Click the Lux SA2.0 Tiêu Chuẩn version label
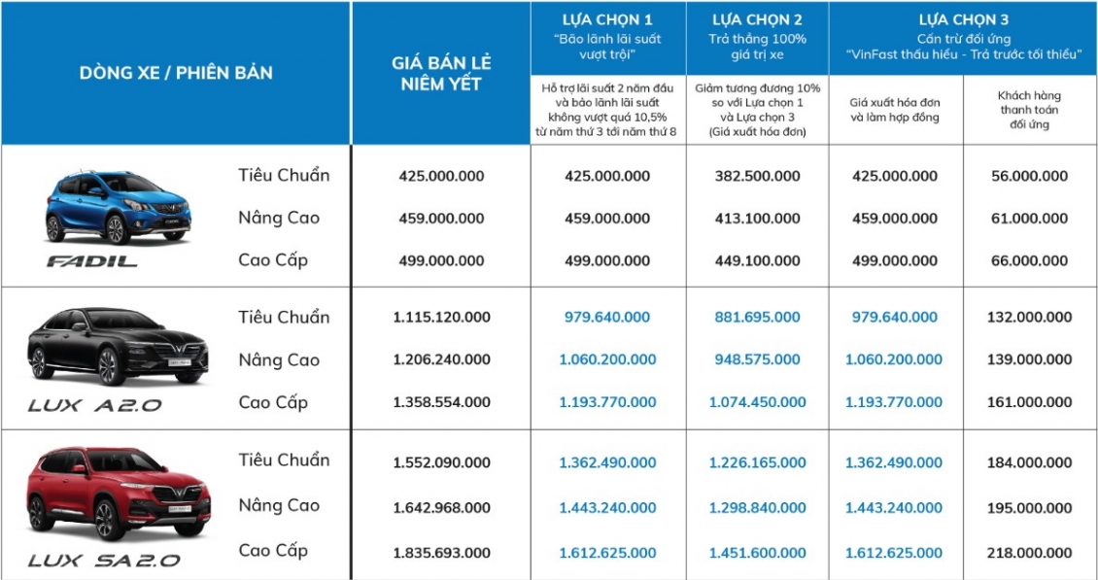Image resolution: width=1098 pixels, height=580 pixels. pos(284,460)
